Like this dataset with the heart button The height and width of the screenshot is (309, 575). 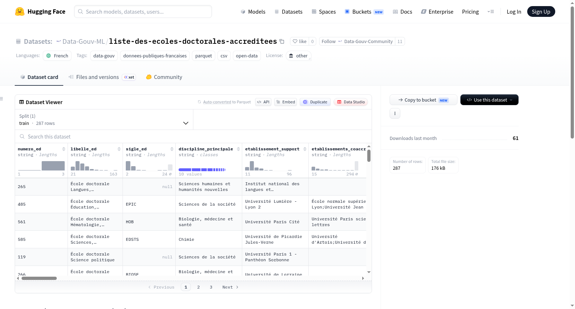pyautogui.click(x=299, y=41)
